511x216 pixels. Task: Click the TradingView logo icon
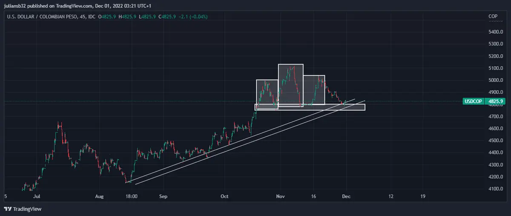point(8,209)
